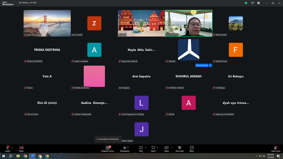Image resolution: width=283 pixels, height=159 pixels.
Task: Select the Arie Saputra tile name
Action: click(x=141, y=76)
